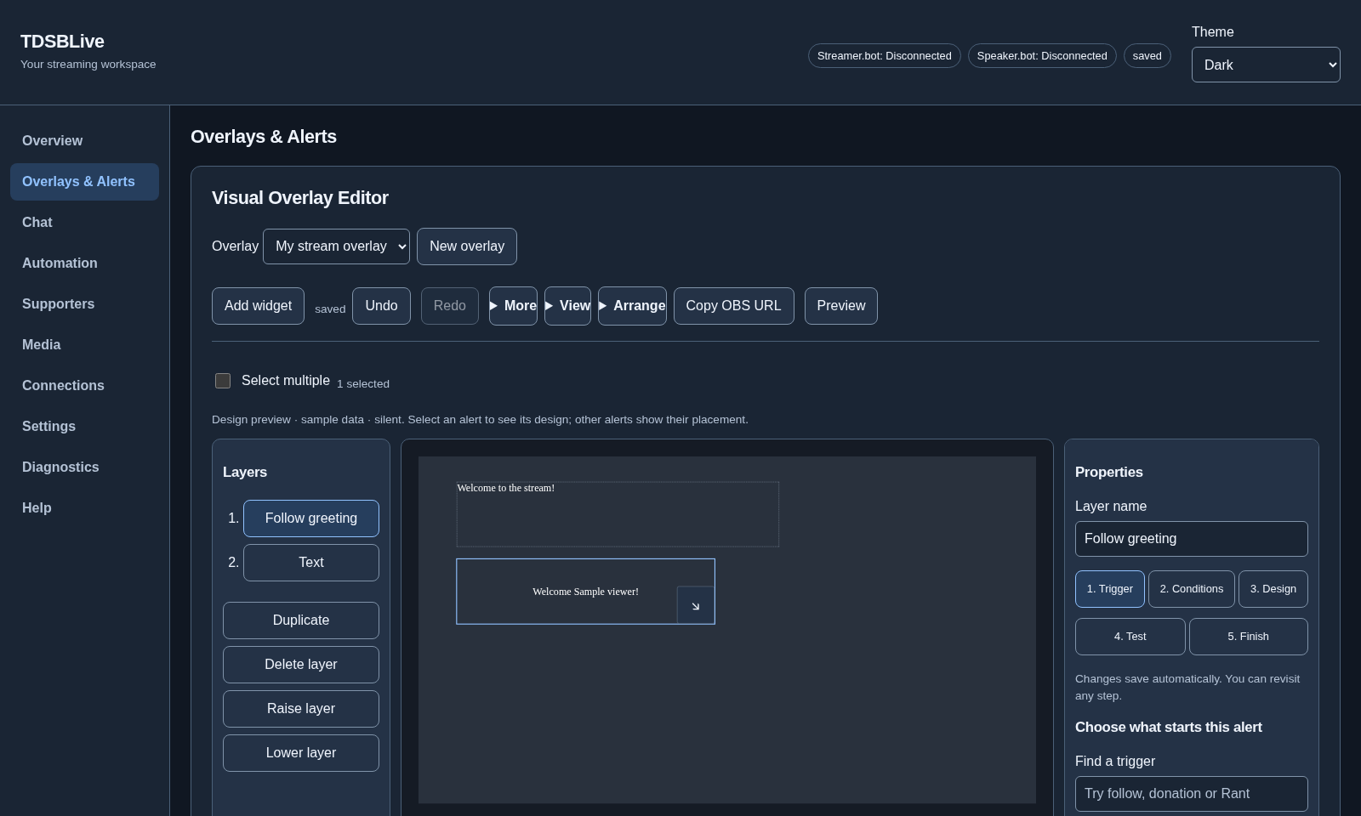Toggle the Select multiple checkbox

[223, 381]
